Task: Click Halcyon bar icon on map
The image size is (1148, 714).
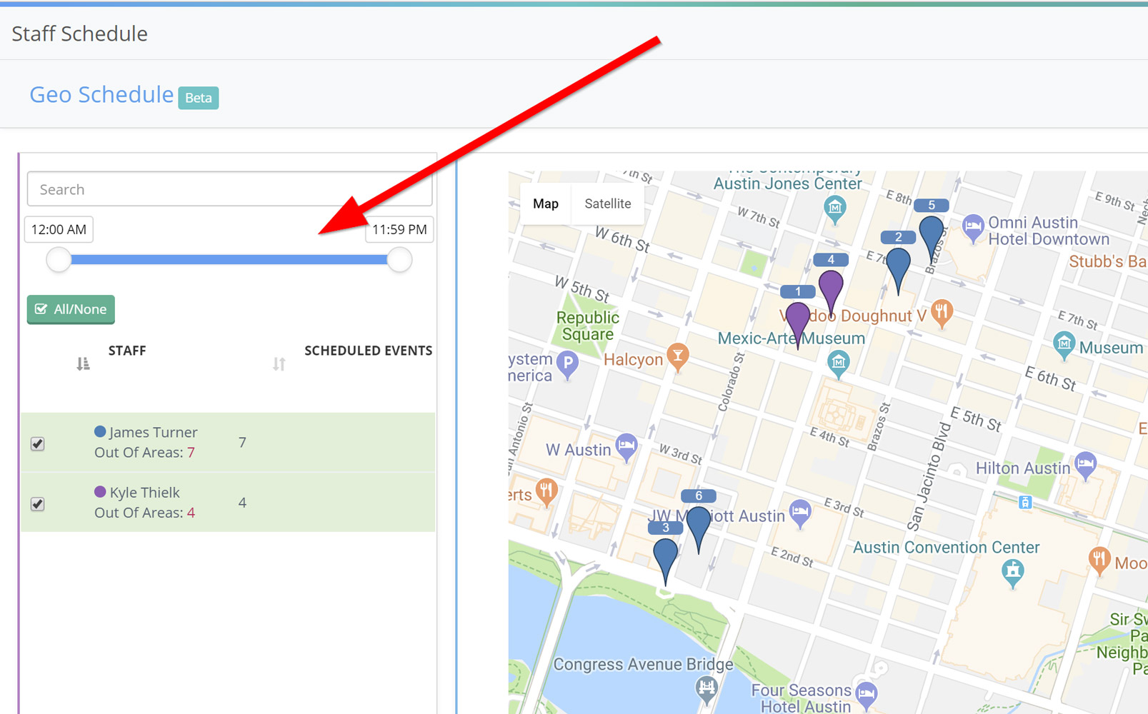Action: pyautogui.click(x=677, y=357)
